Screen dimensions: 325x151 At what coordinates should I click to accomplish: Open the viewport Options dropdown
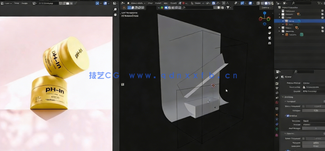pyautogui.click(x=267, y=8)
